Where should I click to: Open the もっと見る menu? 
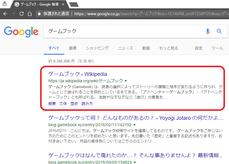[168, 48]
